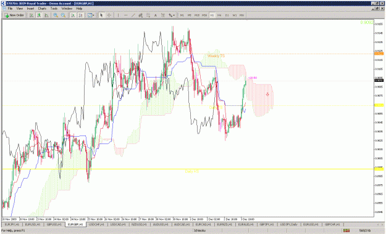The width and height of the screenshot is (386, 234).
Task: Select the crosshair tool
Action: point(109,15)
